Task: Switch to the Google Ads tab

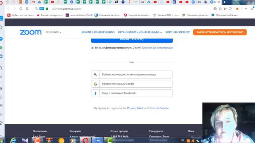Action: pyautogui.click(x=149, y=2)
